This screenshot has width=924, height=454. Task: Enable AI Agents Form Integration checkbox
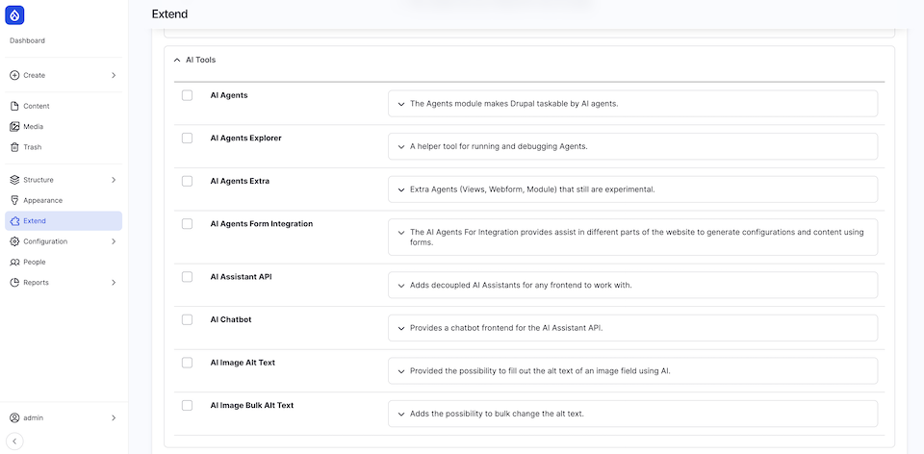(x=187, y=224)
